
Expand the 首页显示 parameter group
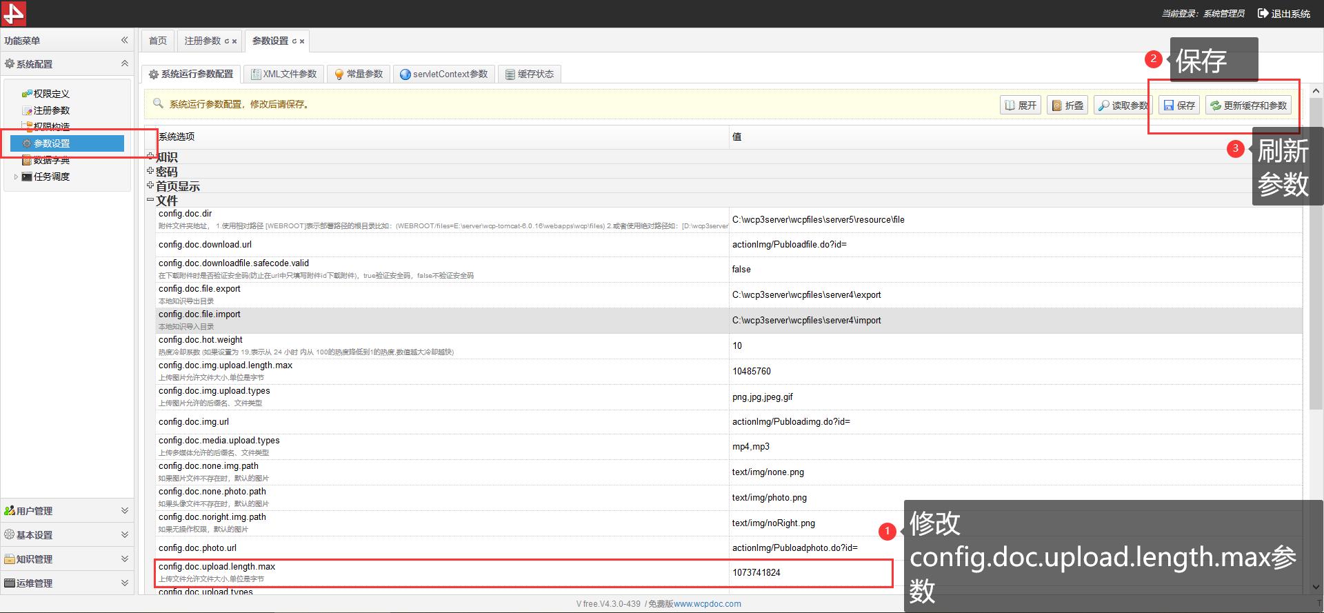point(150,185)
